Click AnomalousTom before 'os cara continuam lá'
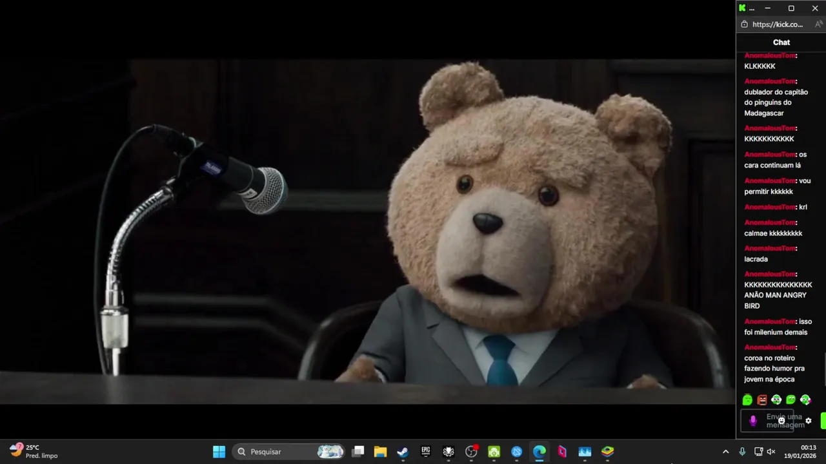Screen dimensions: 826x464 [770, 155]
